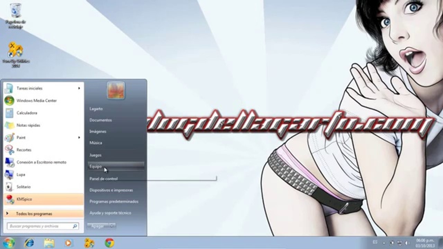Select the Notas rápidas label
Viewport: 443px width, 249px height.
coord(28,125)
